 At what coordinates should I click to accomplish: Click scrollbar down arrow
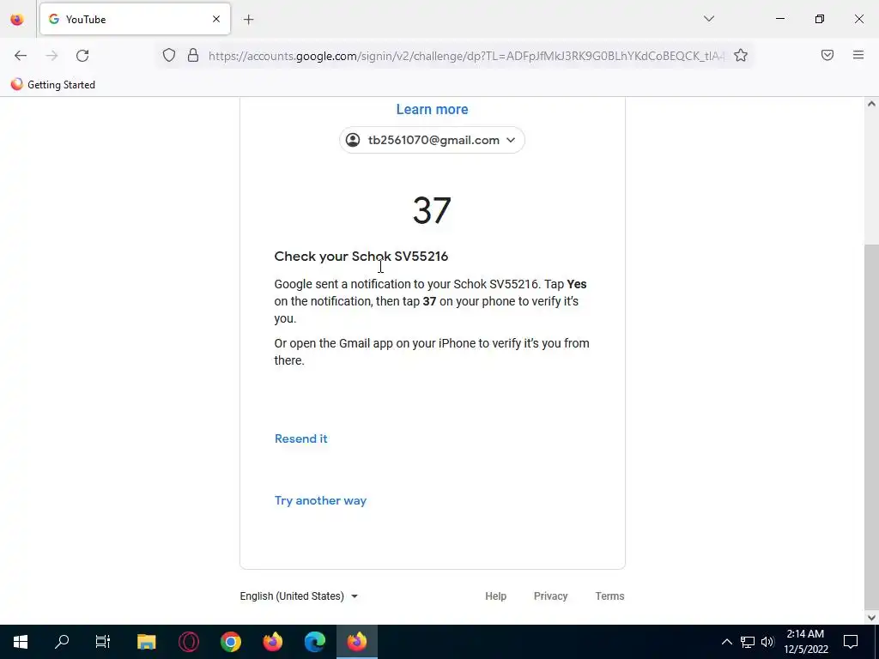coord(871,618)
